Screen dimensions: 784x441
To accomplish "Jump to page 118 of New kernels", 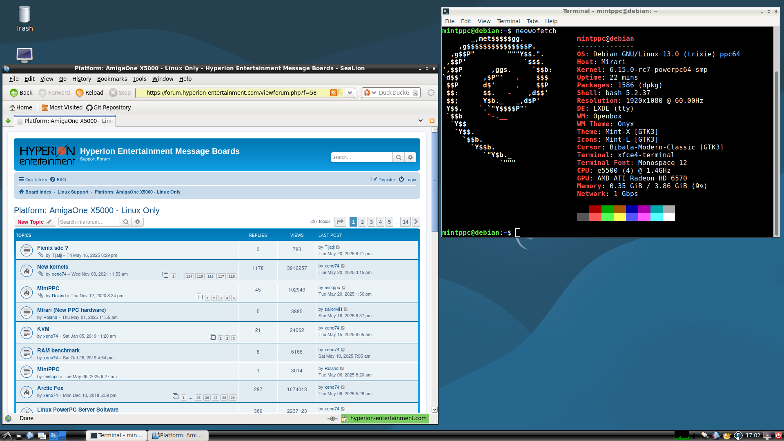I will [232, 276].
